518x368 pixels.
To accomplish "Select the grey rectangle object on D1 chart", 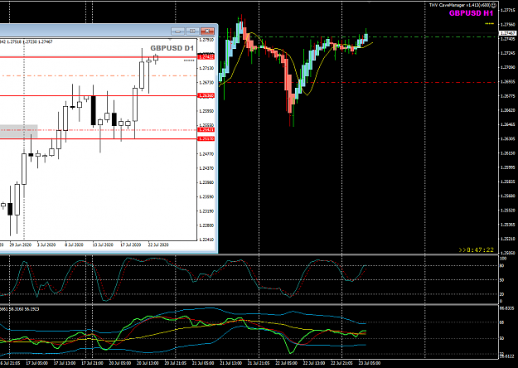I will point(18,131).
